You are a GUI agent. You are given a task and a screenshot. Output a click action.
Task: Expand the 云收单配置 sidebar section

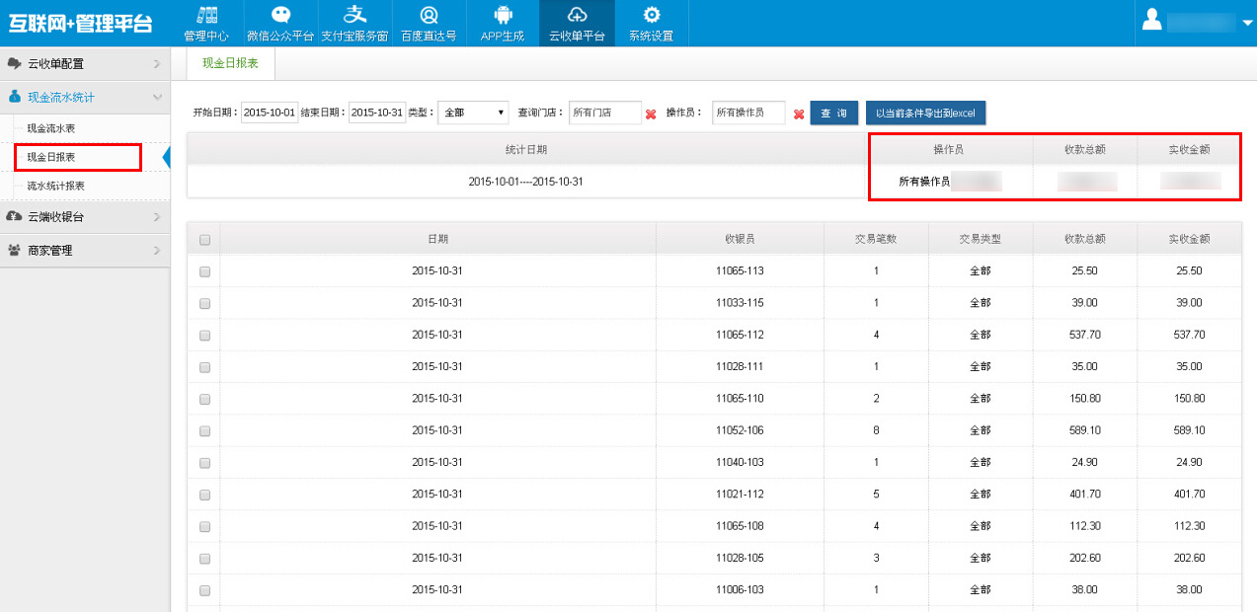85,63
